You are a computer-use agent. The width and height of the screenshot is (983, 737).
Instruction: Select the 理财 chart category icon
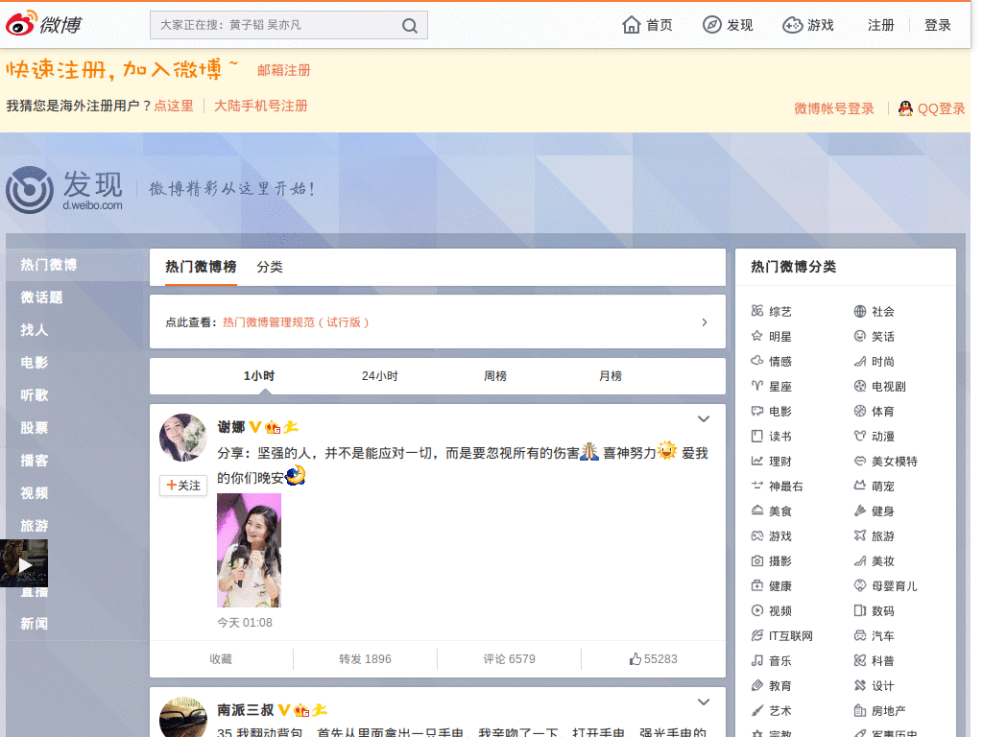[x=757, y=461]
